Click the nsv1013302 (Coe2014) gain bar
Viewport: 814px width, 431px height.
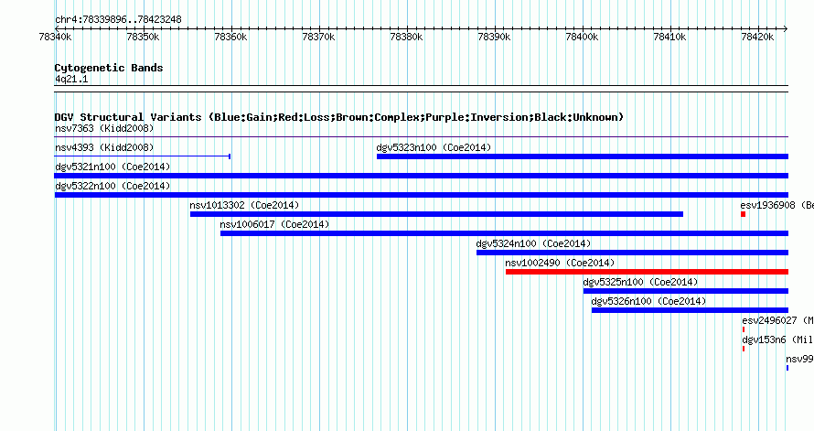tap(436, 214)
